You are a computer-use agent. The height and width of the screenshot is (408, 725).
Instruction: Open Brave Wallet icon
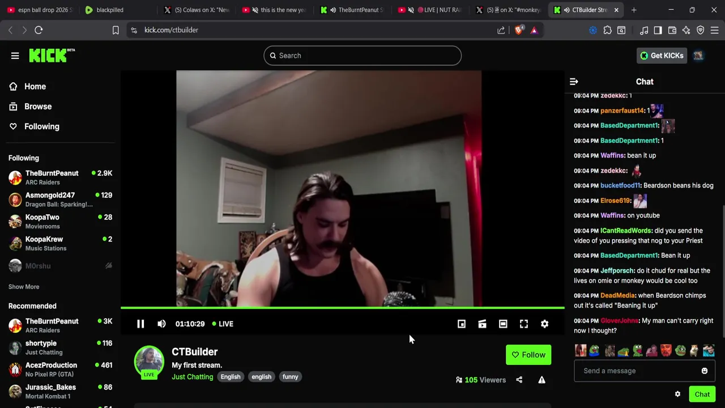pos(672,30)
